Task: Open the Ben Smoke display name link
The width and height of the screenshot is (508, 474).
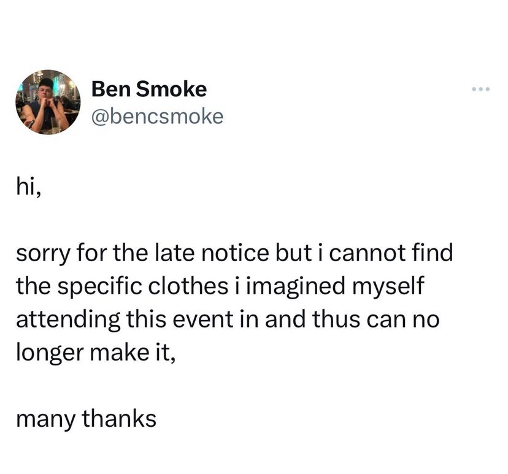Action: (149, 90)
